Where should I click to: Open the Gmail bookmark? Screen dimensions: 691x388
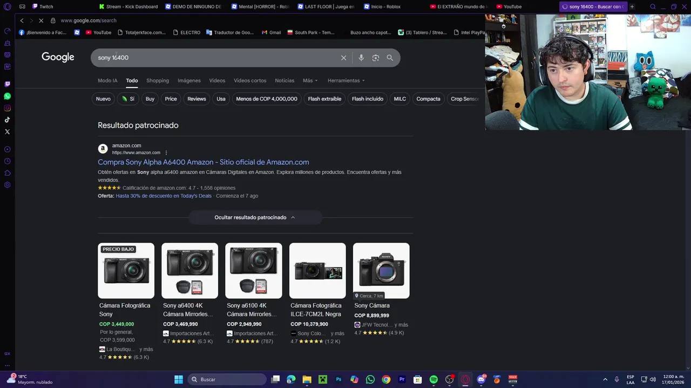point(271,32)
